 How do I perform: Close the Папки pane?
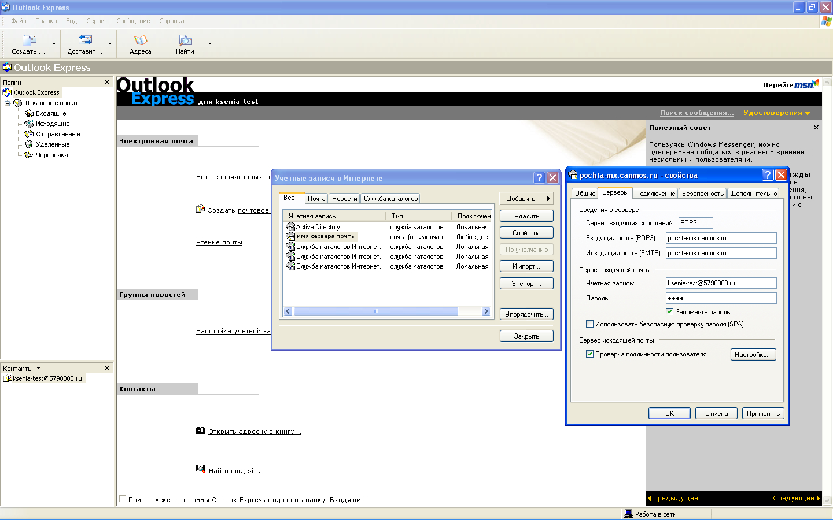107,83
